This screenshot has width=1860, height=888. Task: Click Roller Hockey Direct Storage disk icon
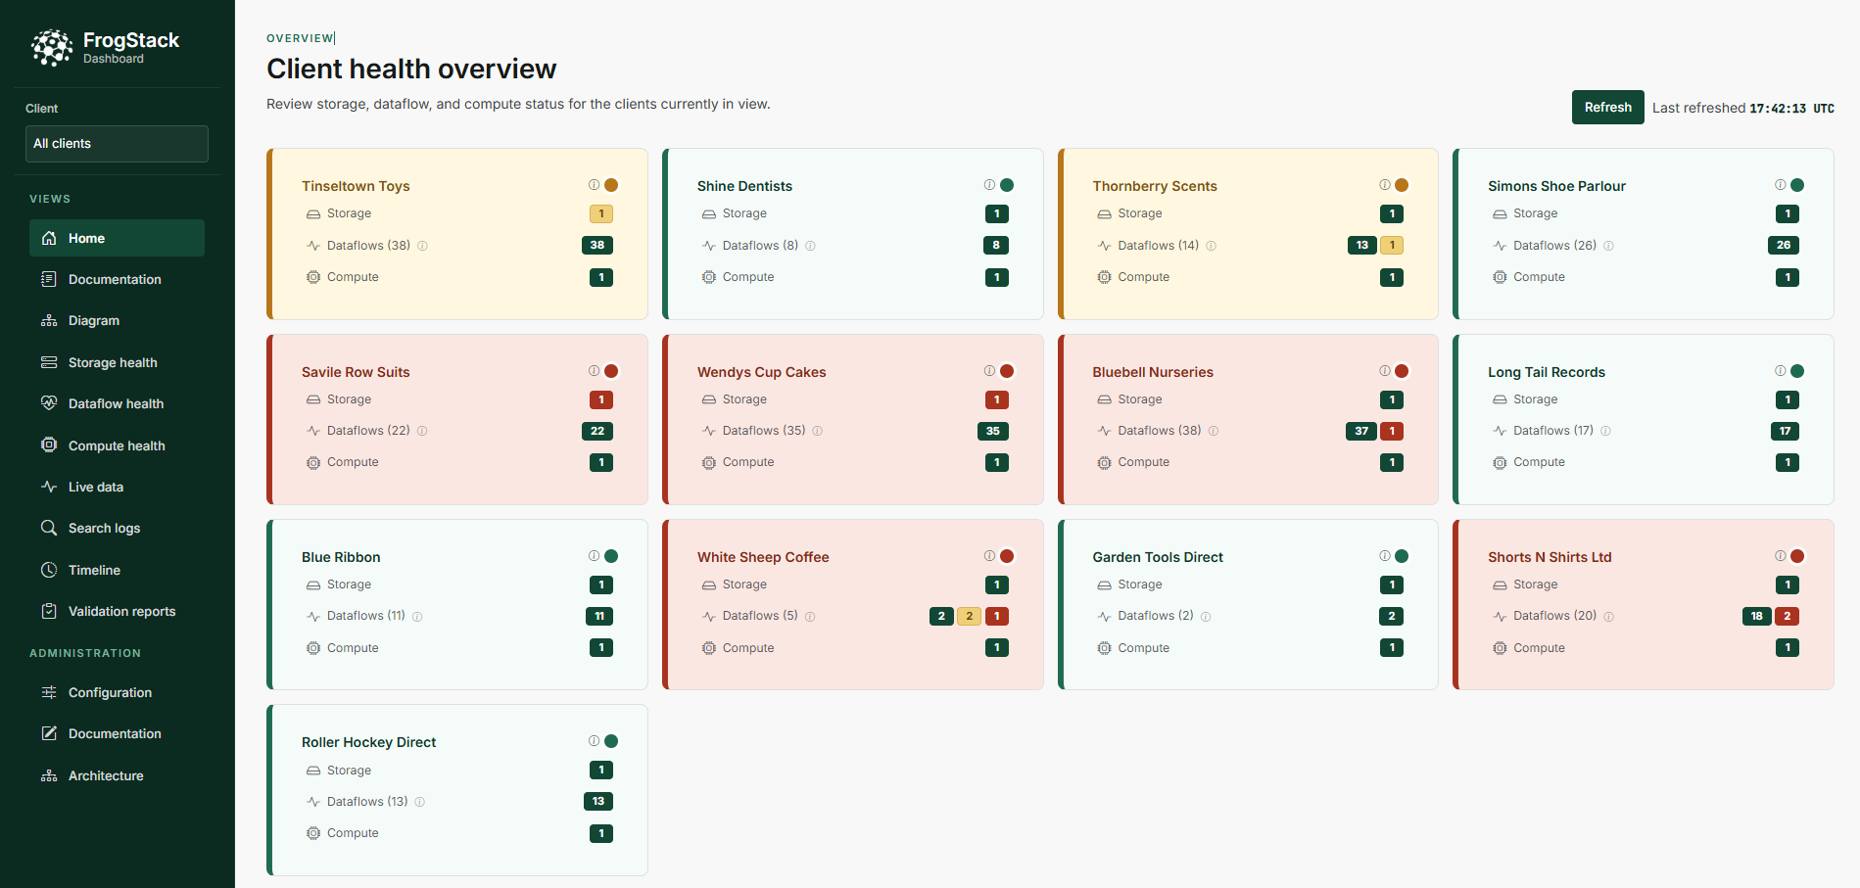point(313,771)
